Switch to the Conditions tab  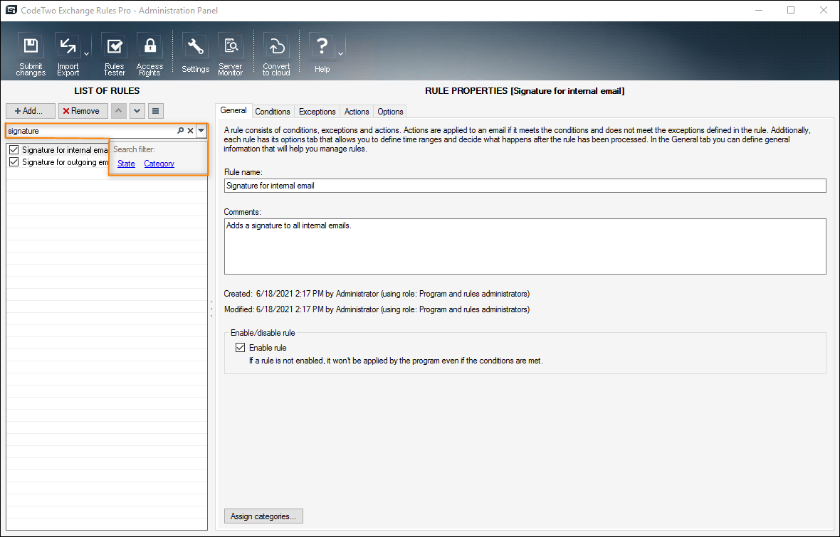coord(272,112)
